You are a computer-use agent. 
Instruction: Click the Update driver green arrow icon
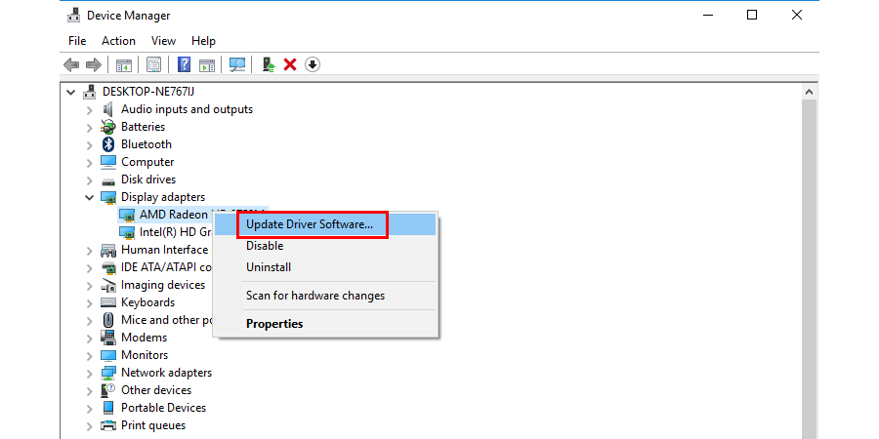(269, 65)
